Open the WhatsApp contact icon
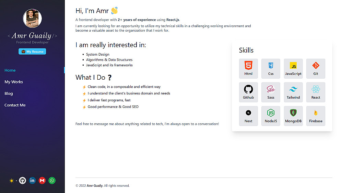The height and width of the screenshot is (193, 343). click(x=52, y=180)
